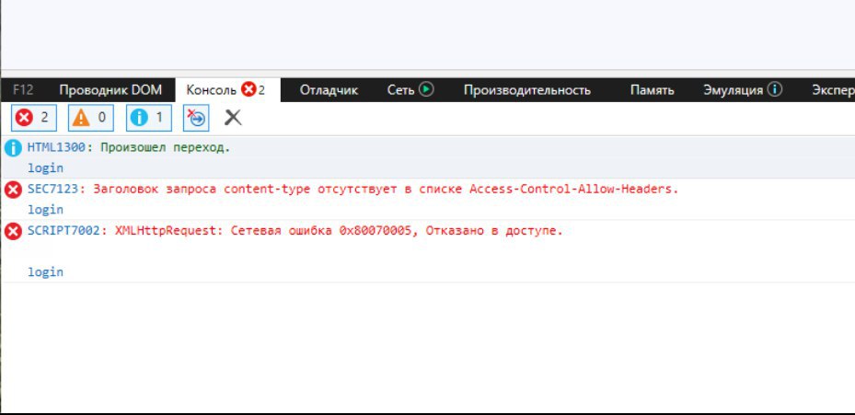Click the clear-on-navigate icon in console toolbar

point(196,118)
